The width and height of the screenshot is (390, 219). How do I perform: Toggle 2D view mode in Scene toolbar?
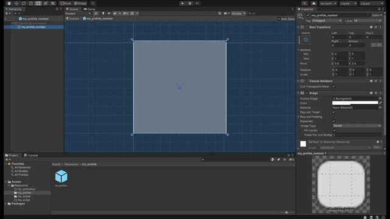tap(96, 13)
